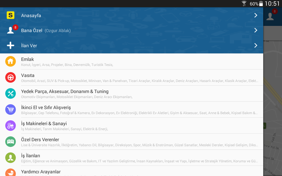Tap the 10:51 clock in status bar
Image resolution: width=282 pixels, height=176 pixels.
[x=272, y=4]
